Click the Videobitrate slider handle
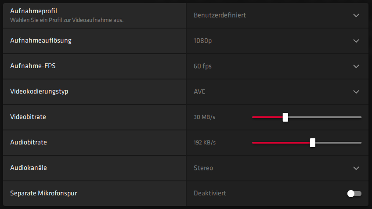The image size is (372, 209). (x=285, y=117)
